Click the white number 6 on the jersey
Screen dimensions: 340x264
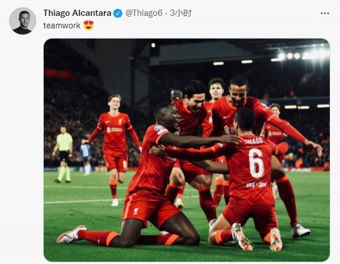coord(257,163)
